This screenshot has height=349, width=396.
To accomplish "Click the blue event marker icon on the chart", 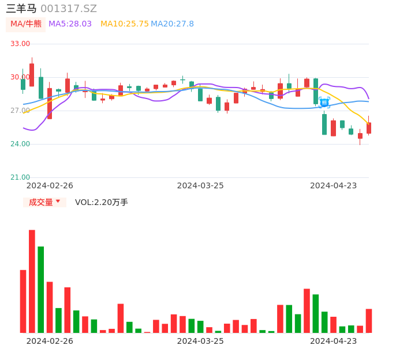I will point(324,103).
